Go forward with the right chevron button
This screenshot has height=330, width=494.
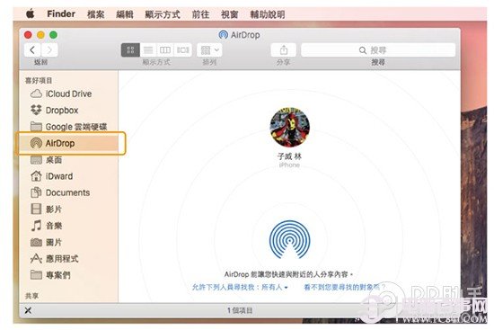pos(49,49)
